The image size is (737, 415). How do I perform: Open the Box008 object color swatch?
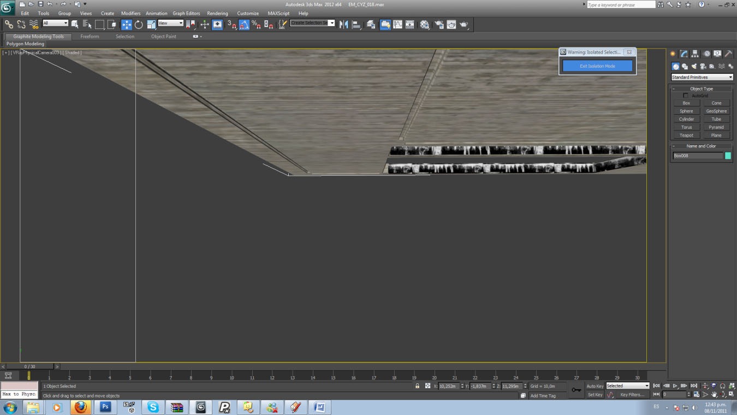click(728, 156)
